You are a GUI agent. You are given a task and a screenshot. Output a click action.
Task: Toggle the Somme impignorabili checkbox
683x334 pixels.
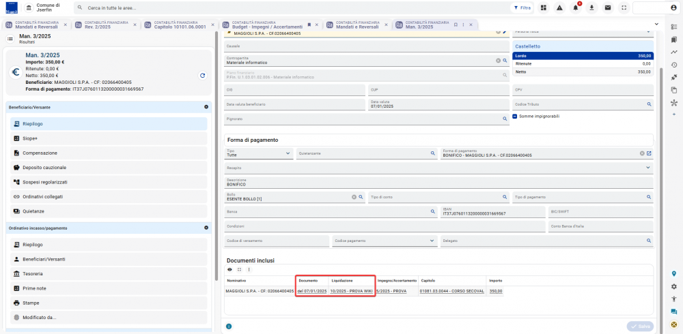coord(515,117)
